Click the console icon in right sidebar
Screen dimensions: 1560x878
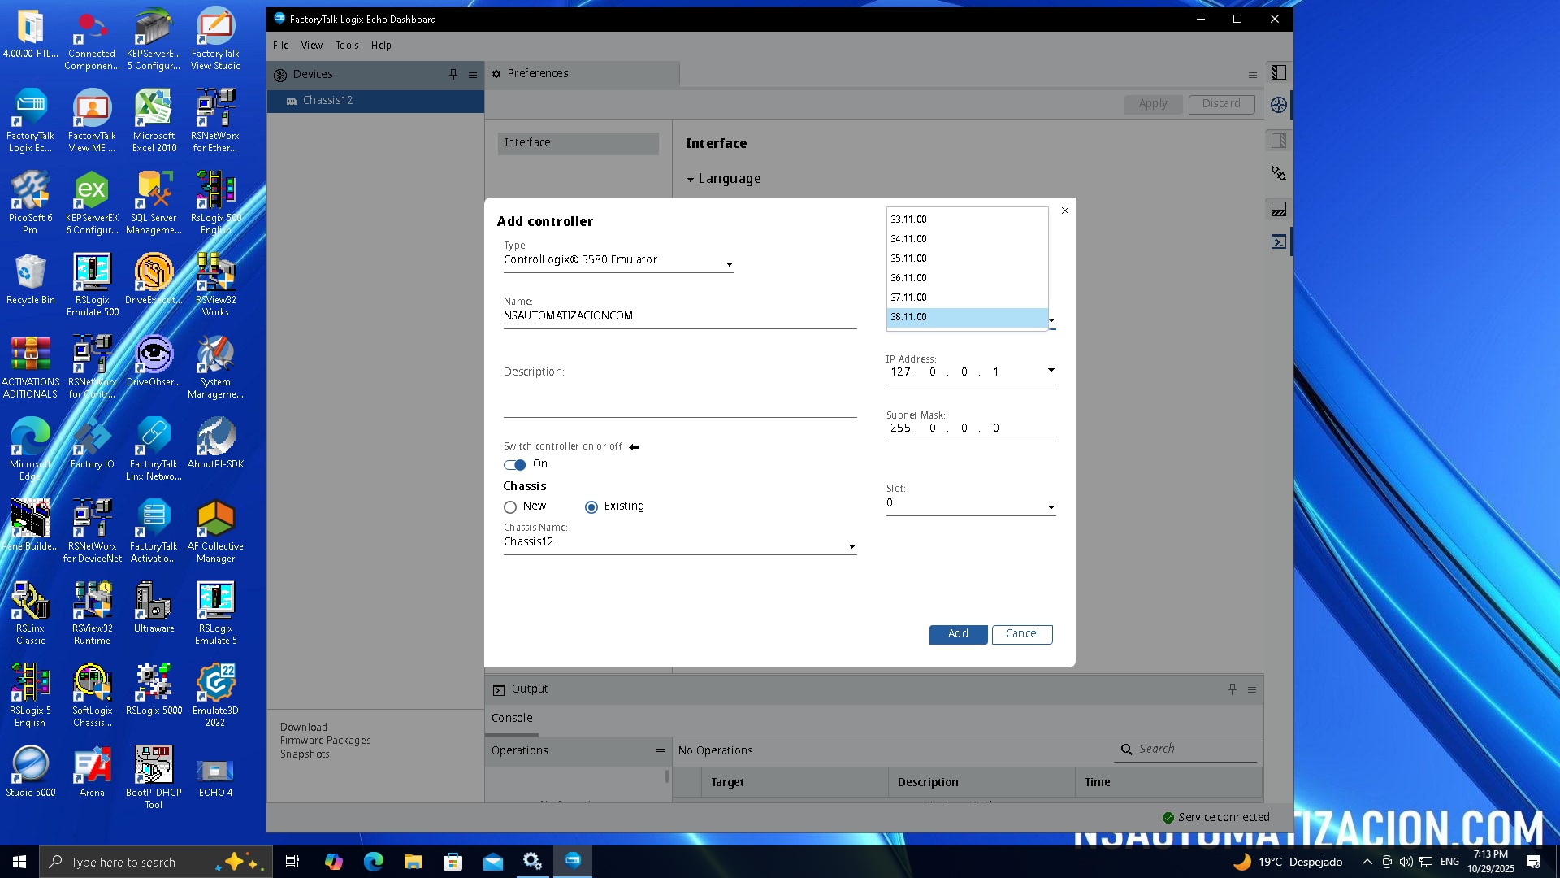[x=1279, y=242]
